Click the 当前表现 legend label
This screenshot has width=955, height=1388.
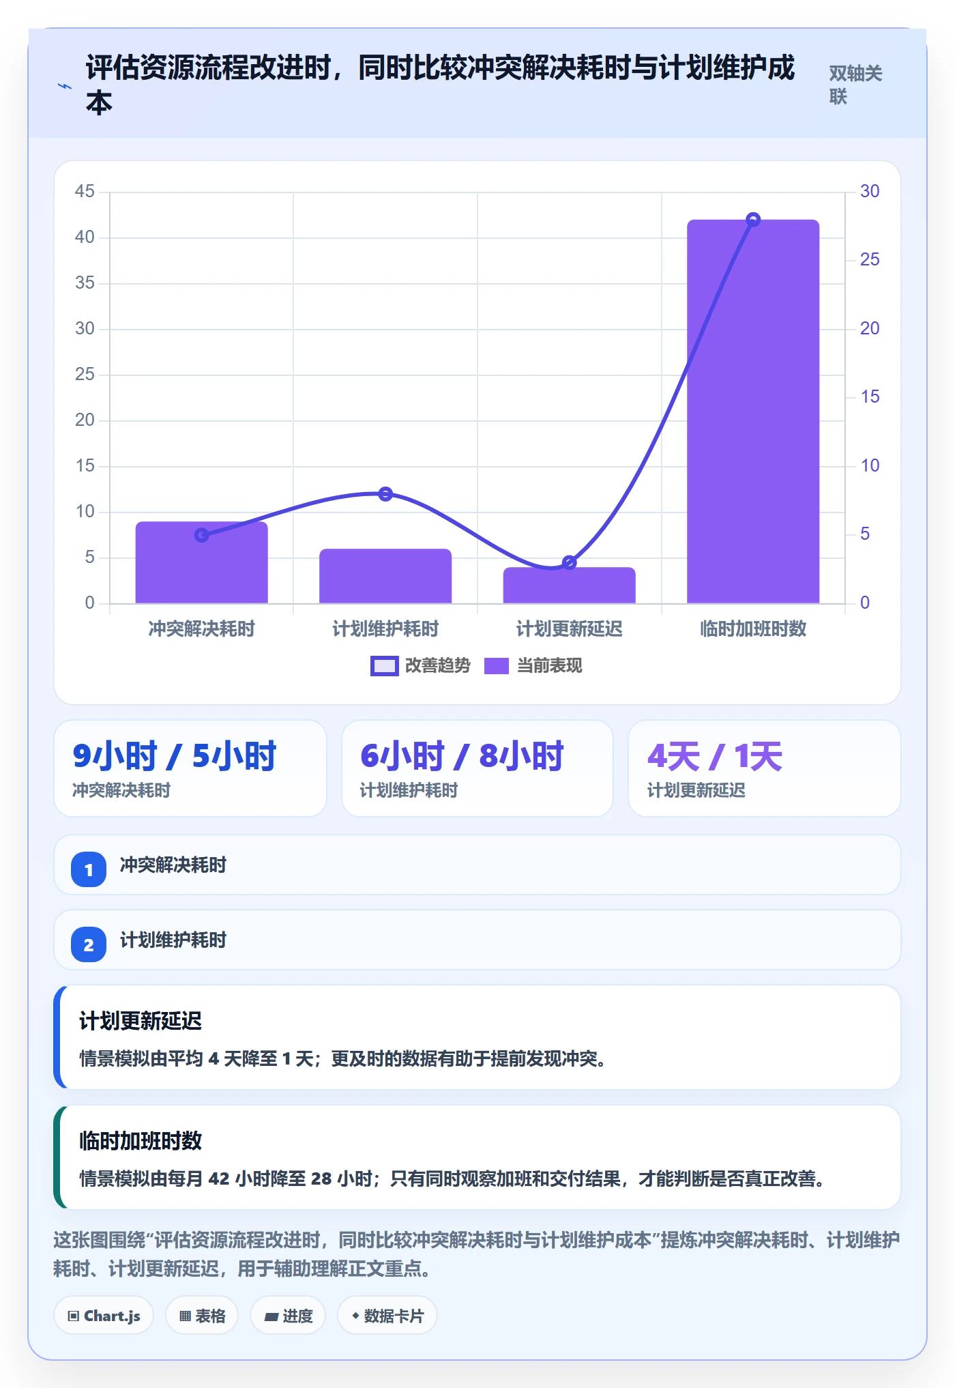coord(550,666)
